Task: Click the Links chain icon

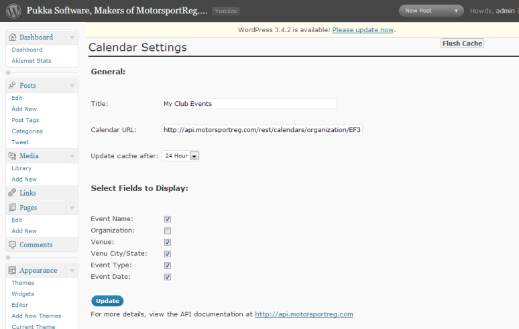Action: [12, 193]
